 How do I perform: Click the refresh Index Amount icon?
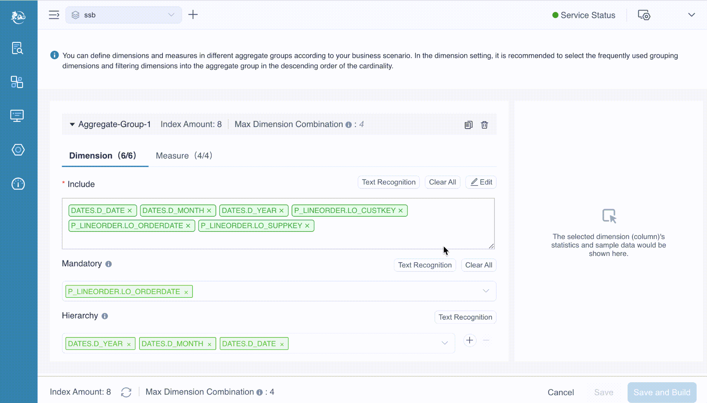[126, 392]
